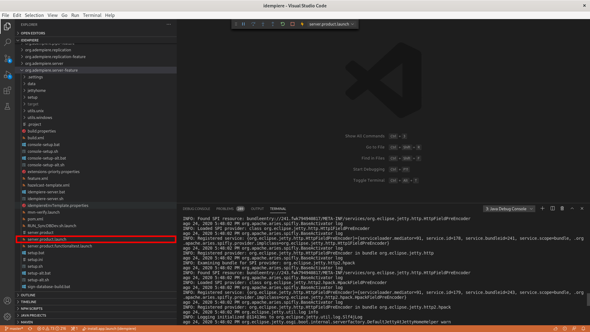Image resolution: width=590 pixels, height=332 pixels.
Task: Kill terminal with the trash icon
Action: 562,209
